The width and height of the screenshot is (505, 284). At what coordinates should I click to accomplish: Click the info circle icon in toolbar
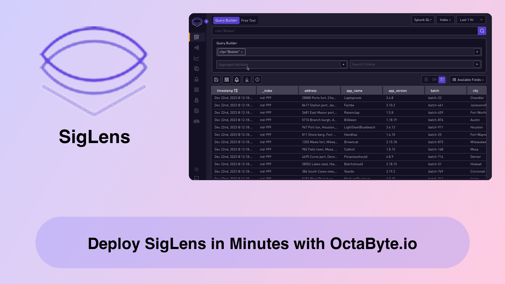pos(257,80)
